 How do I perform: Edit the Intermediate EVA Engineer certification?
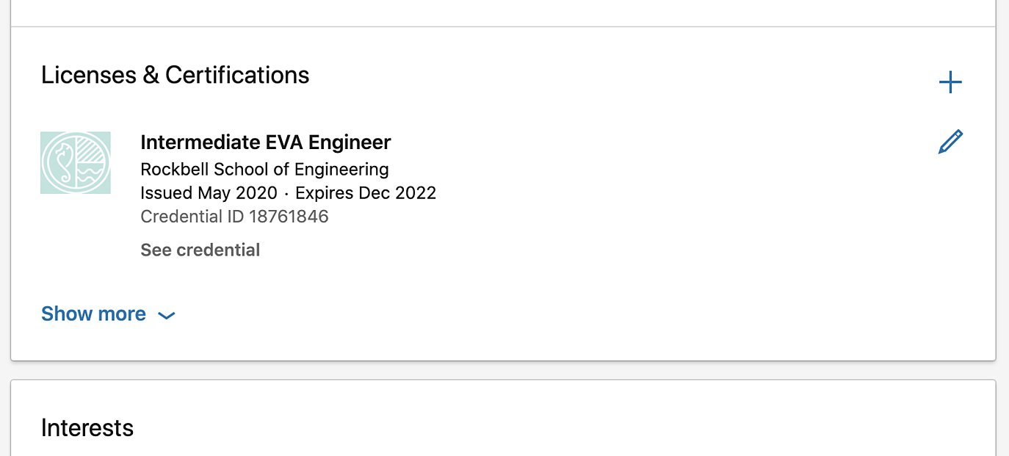pos(950,142)
